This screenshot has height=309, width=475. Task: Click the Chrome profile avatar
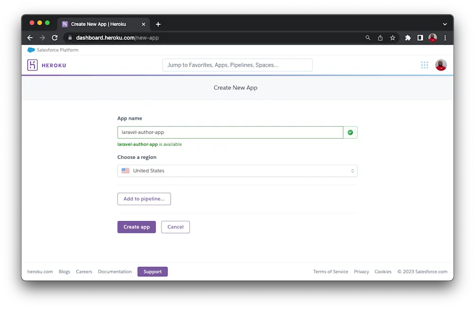[x=432, y=37]
